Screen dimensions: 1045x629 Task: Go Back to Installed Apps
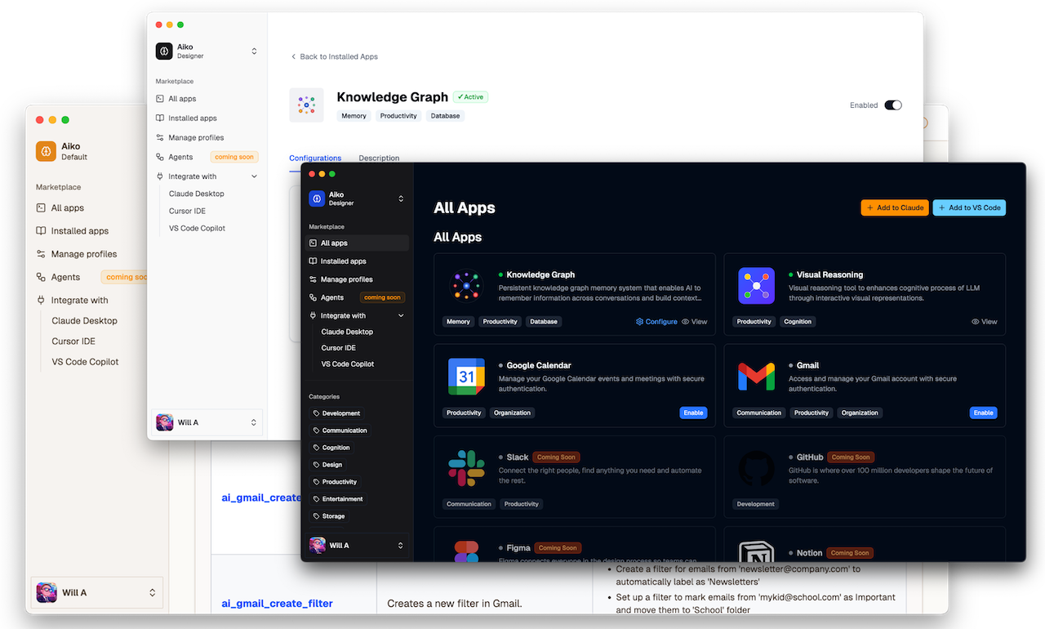(x=335, y=56)
